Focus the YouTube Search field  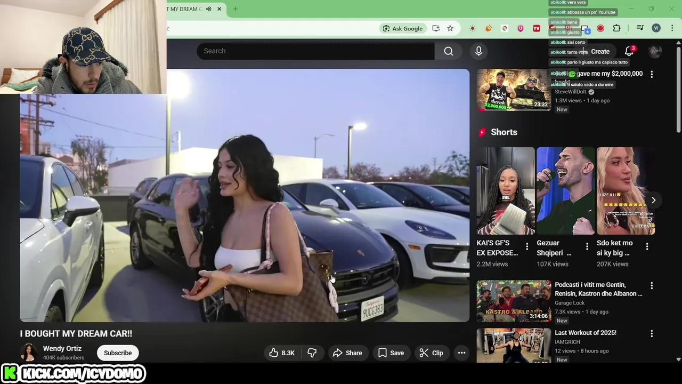tap(315, 51)
